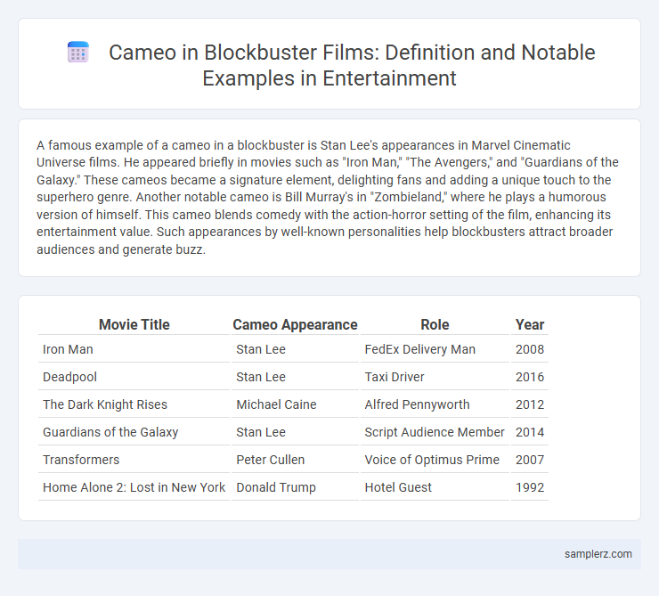Click the year 2007 cell
Viewport: 659px width, 596px height.
(x=530, y=460)
